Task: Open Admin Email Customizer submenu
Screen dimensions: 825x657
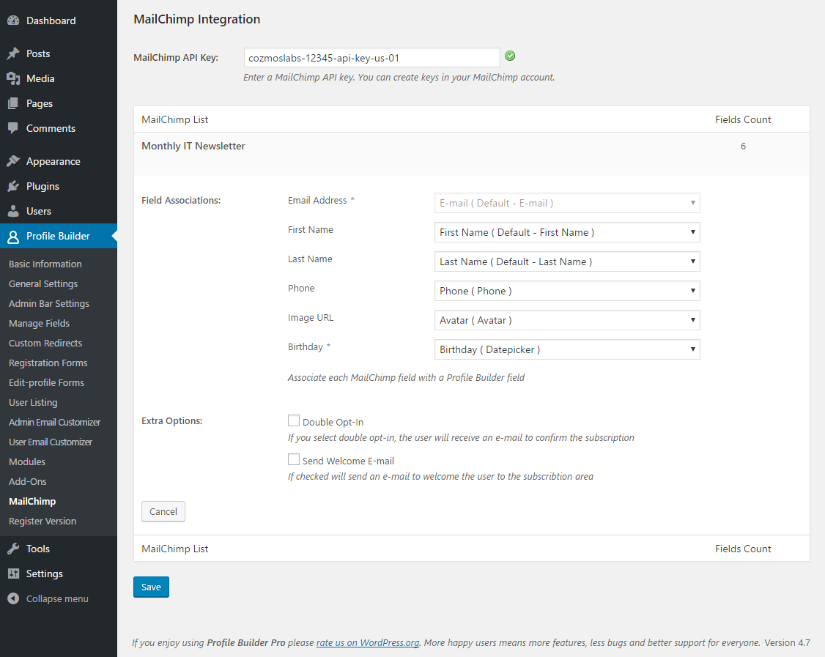Action: pyautogui.click(x=55, y=423)
